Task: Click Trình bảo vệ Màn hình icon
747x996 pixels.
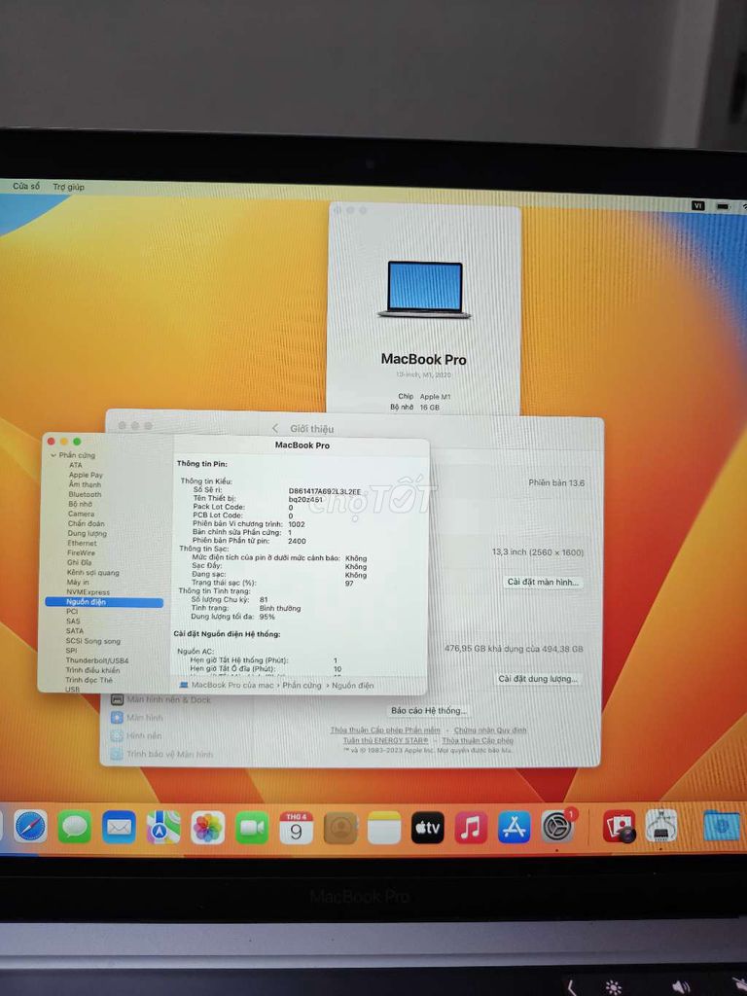Action: (117, 754)
